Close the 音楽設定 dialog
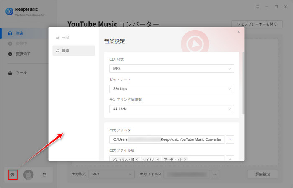 click(x=239, y=32)
